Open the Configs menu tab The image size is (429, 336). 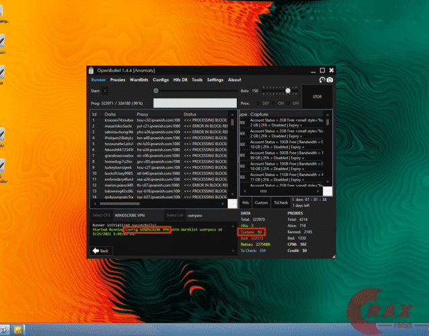(161, 80)
